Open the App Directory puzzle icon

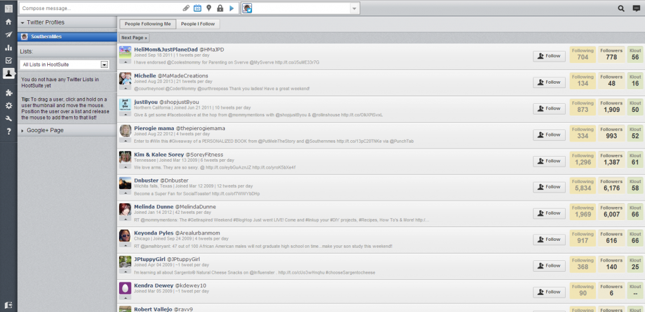[8, 92]
